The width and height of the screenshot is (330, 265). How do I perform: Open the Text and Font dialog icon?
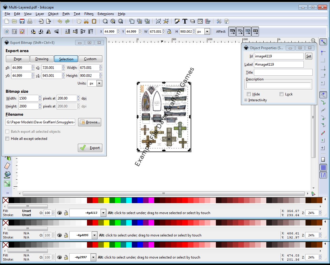[185, 21]
